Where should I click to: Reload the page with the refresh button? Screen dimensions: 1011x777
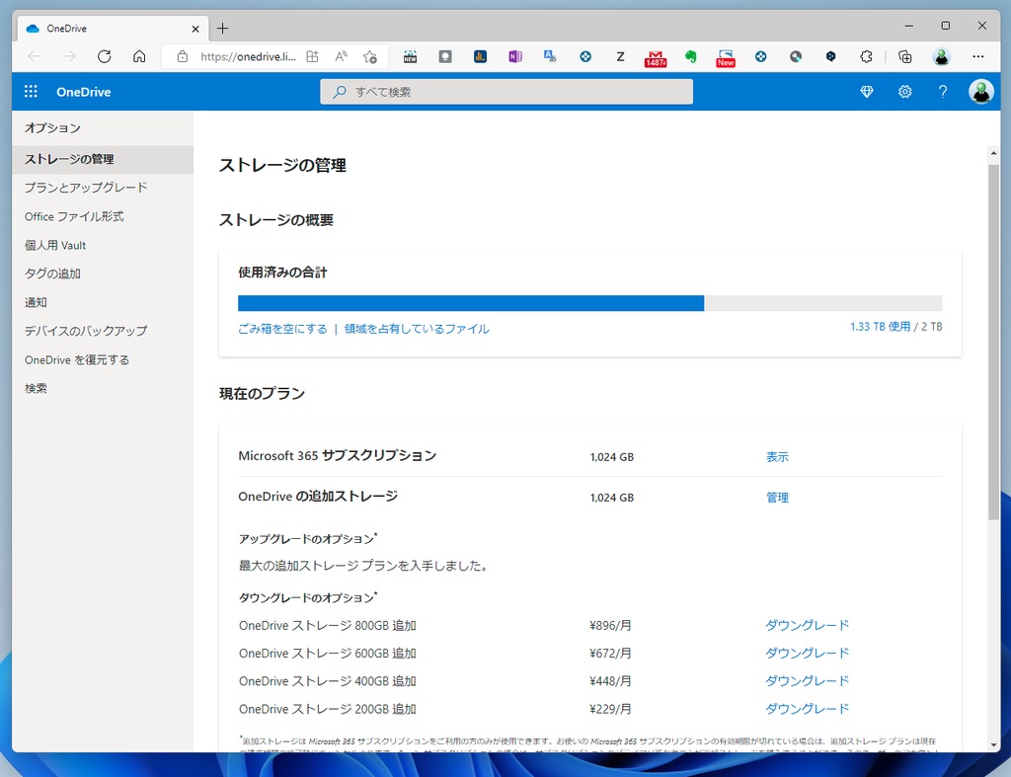(104, 56)
